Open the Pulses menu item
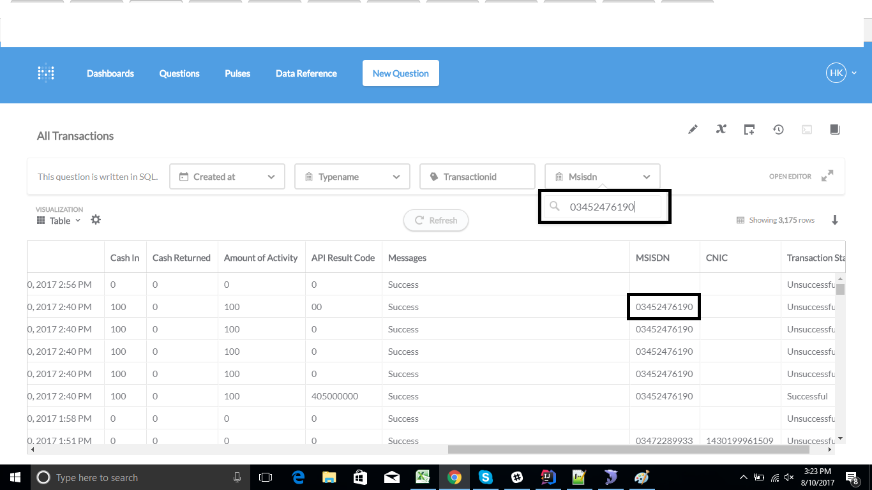The width and height of the screenshot is (872, 490). 237,73
